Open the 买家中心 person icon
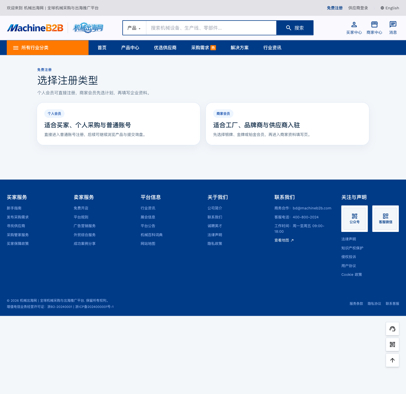This screenshot has height=394, width=406. pos(354,24)
